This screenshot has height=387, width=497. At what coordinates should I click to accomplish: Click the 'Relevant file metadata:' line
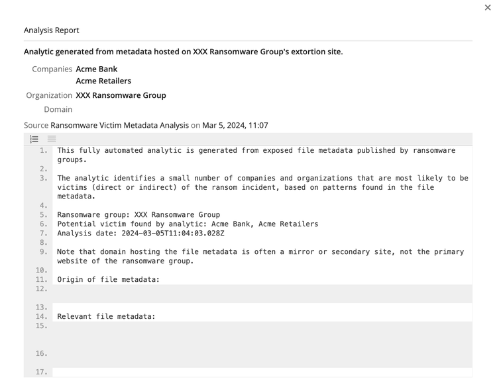click(x=106, y=317)
